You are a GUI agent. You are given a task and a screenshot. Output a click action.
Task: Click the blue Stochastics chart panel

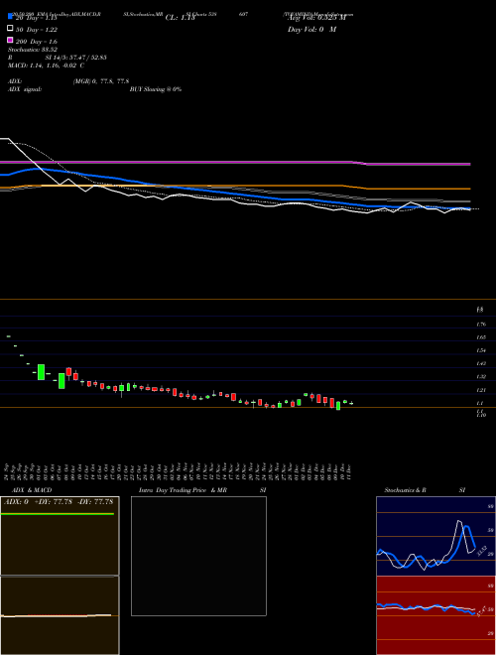coord(435,536)
